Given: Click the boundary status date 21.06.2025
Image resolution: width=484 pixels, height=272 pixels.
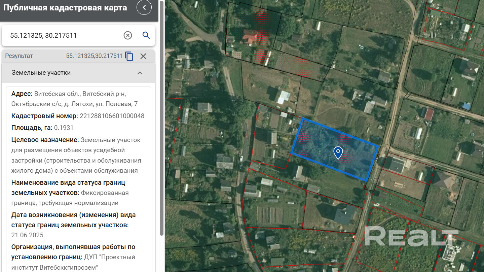Looking at the screenshot, I should [x=27, y=235].
